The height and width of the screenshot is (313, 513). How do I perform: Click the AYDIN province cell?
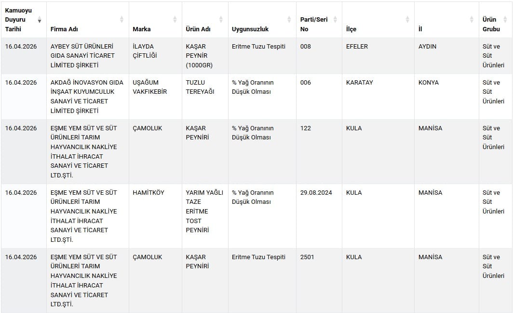[428, 47]
